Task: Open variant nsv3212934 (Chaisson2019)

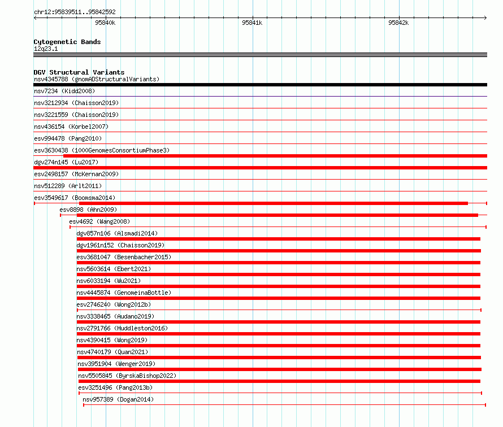Action: tap(76, 103)
